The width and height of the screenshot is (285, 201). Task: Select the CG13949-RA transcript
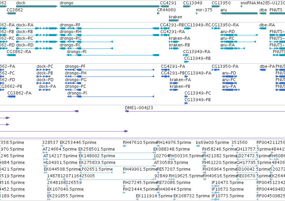click(186, 55)
